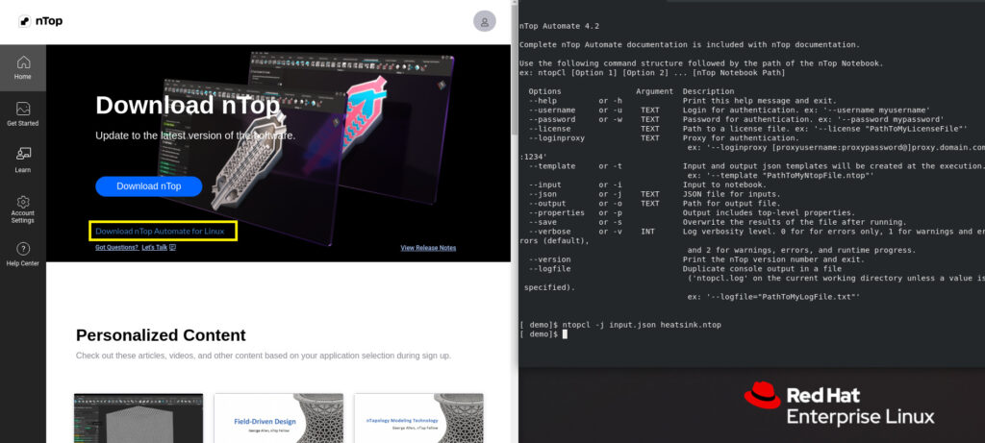Screen dimensions: 985x443
Task: Open the nTopology Modeling Technology thumbnail card
Action: coord(419,418)
